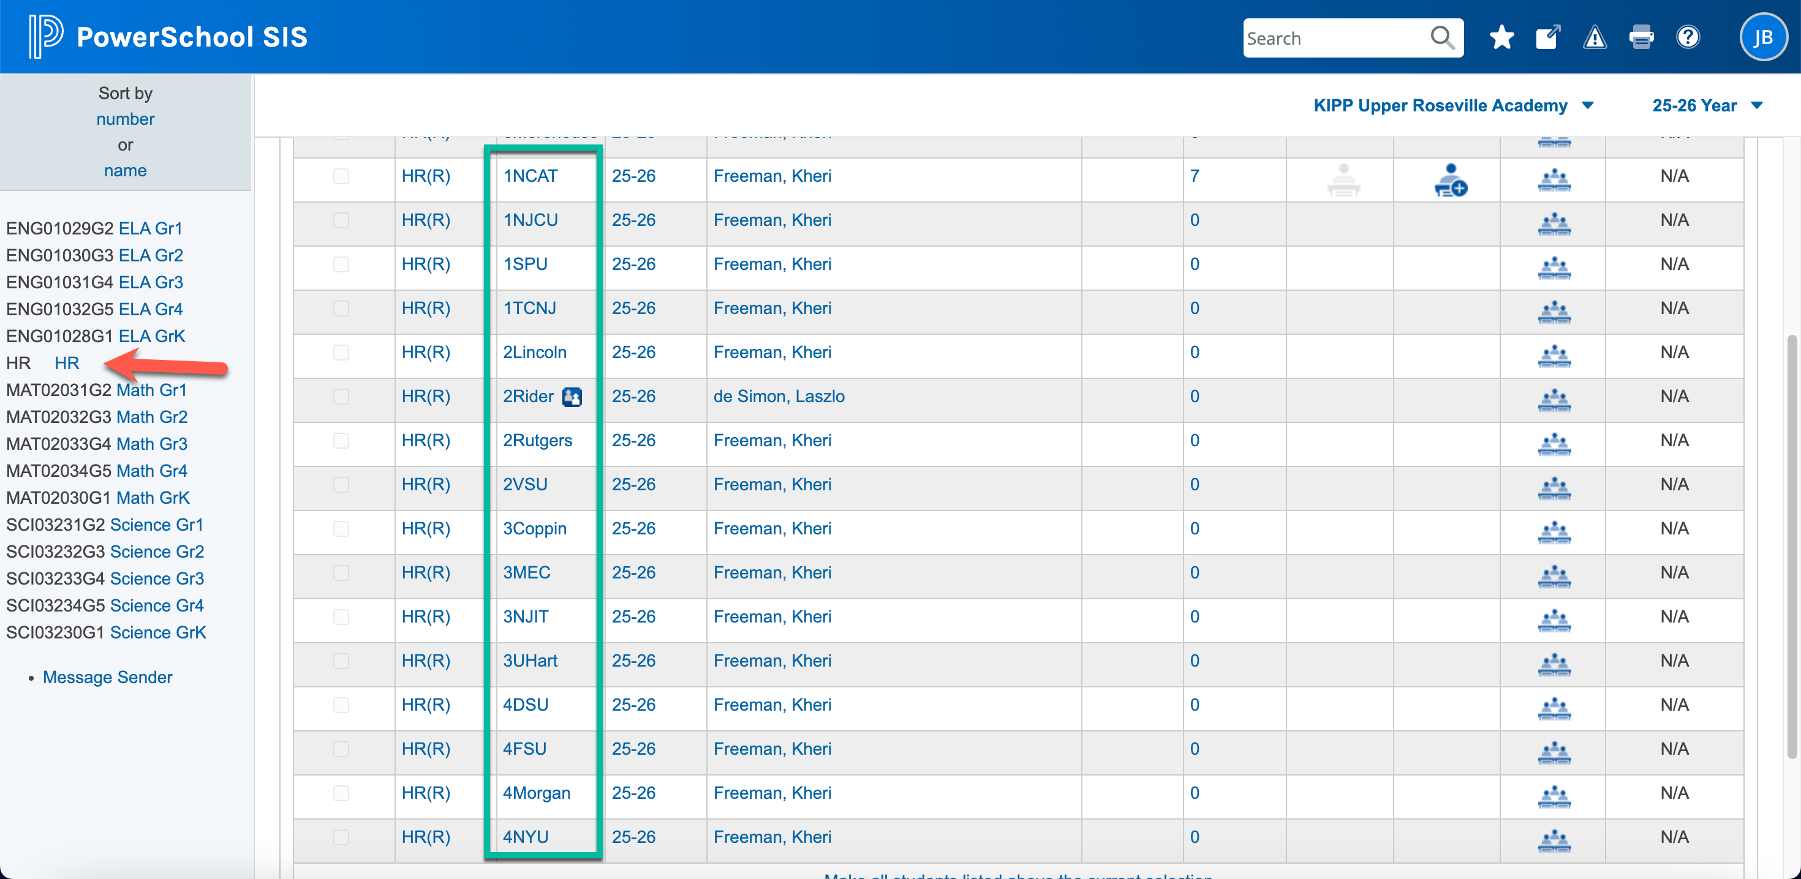Open section 3UHart link
The width and height of the screenshot is (1801, 879).
click(x=530, y=660)
